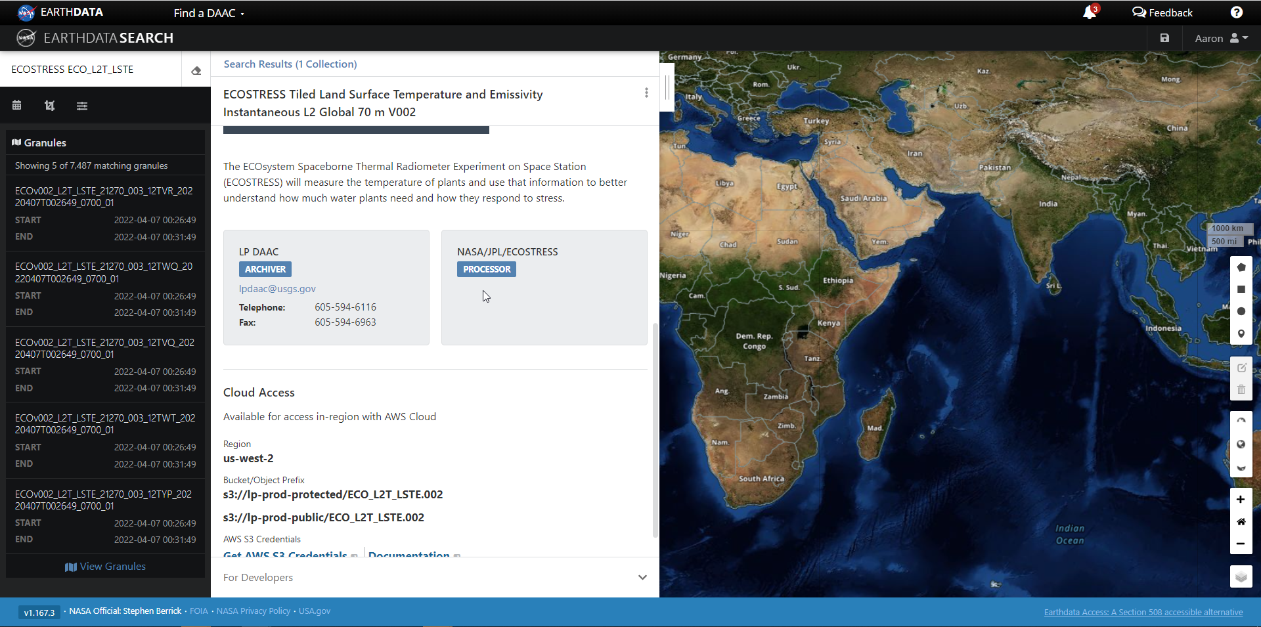Click Showing 5 of 7,487 matching granules
1261x627 pixels.
coord(91,165)
